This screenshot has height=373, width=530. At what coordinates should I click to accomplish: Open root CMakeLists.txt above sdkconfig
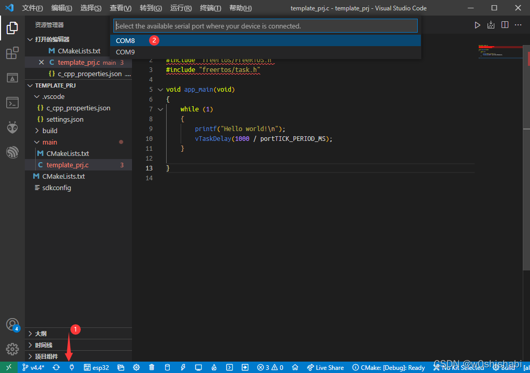[x=79, y=176]
